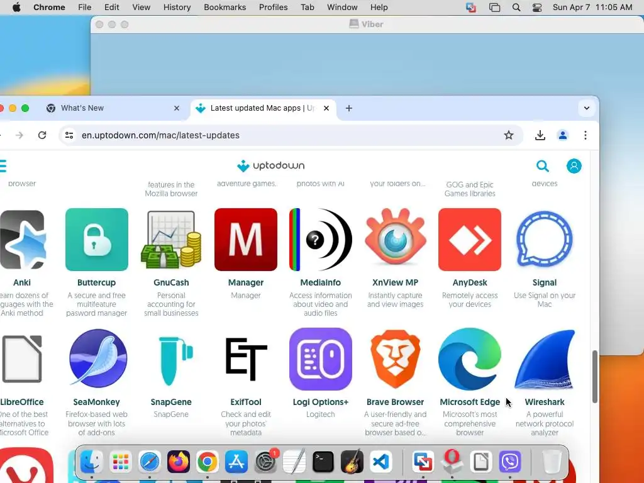Open the ExifTool ET icon
This screenshot has height=483, width=644.
246,359
